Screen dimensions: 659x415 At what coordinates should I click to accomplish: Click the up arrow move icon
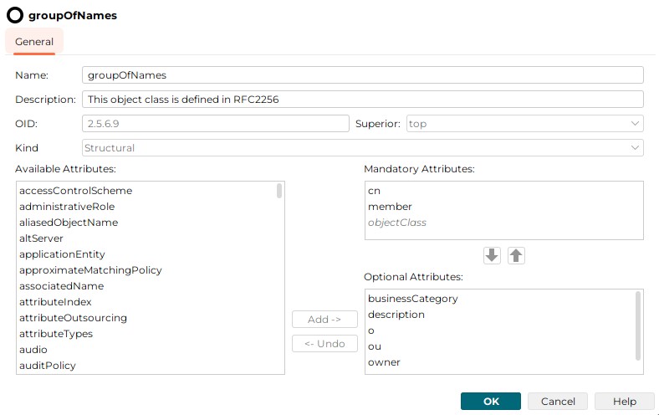click(x=517, y=255)
